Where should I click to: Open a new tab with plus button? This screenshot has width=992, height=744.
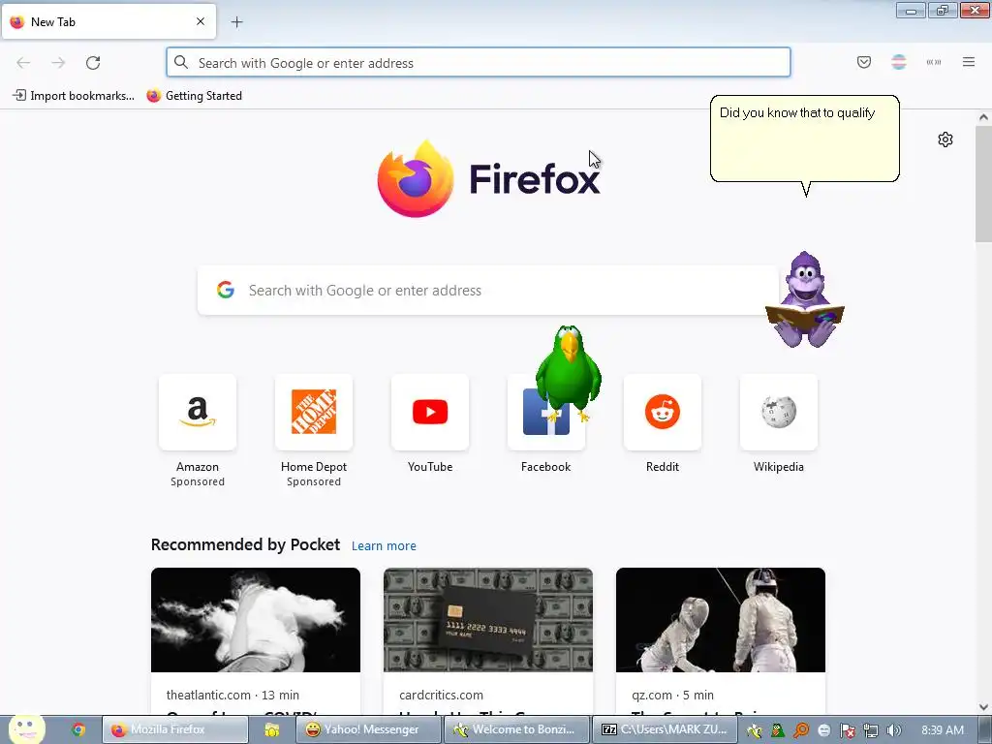tap(236, 22)
